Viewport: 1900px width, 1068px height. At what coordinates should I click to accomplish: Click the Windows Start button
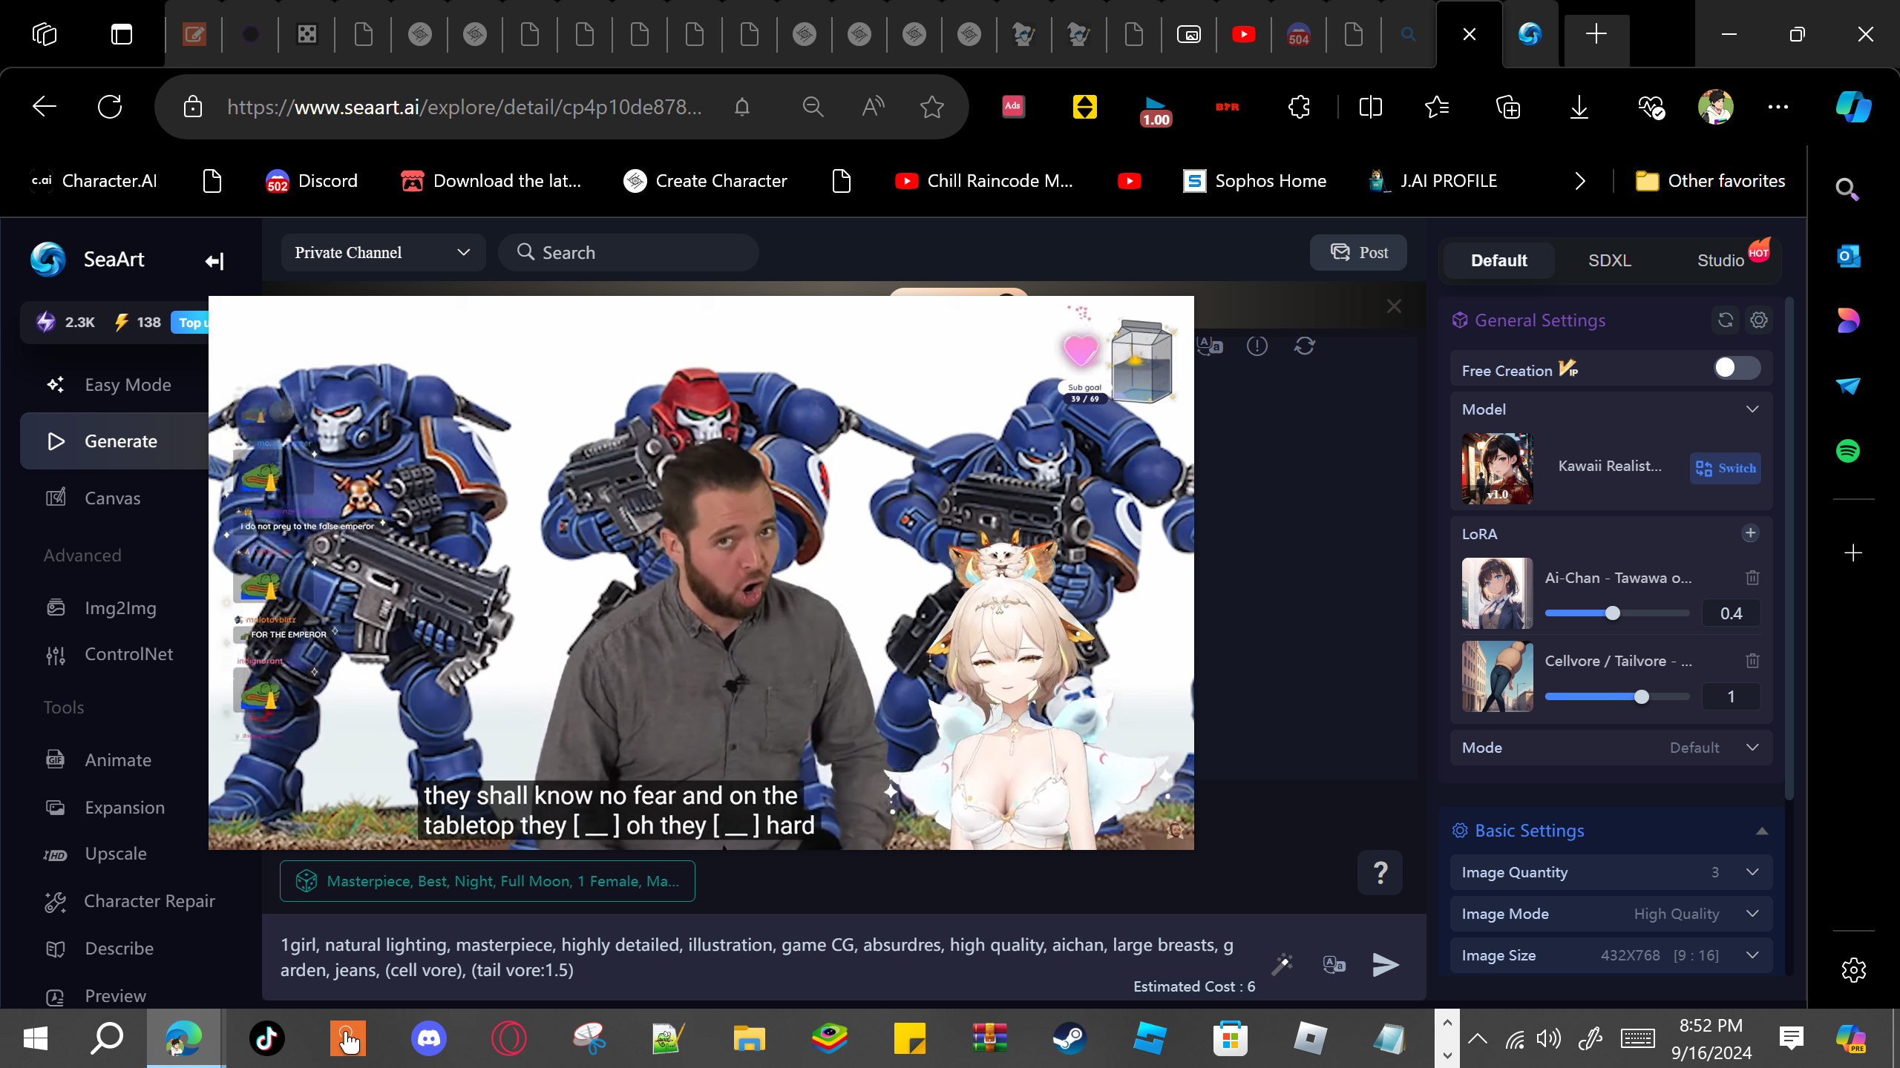pyautogui.click(x=35, y=1038)
